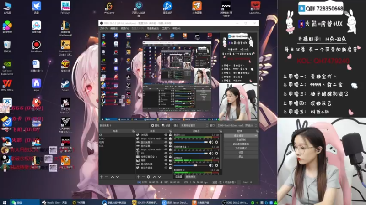Expand arrow on 停止推流 button
The image size is (366, 205).
(x=256, y=135)
